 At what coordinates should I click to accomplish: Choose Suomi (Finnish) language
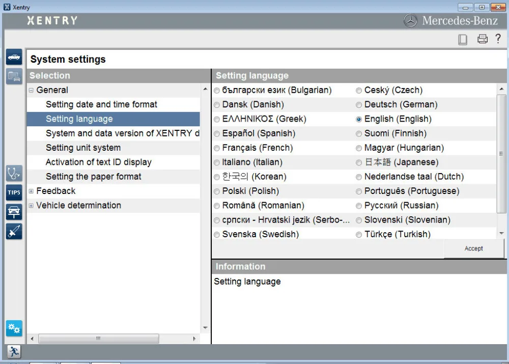(x=359, y=134)
